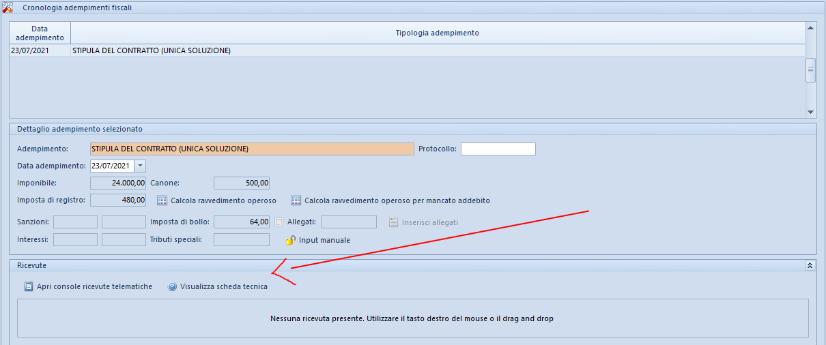Click the Allegati text field
Image resolution: width=826 pixels, height=345 pixels.
tap(349, 222)
